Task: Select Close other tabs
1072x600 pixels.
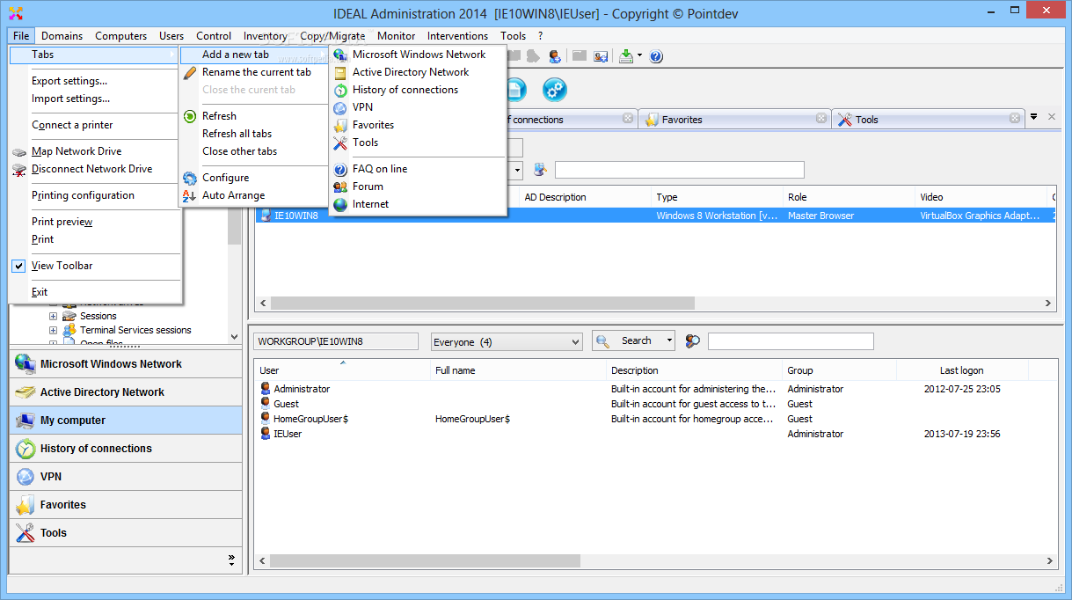Action: (x=239, y=151)
